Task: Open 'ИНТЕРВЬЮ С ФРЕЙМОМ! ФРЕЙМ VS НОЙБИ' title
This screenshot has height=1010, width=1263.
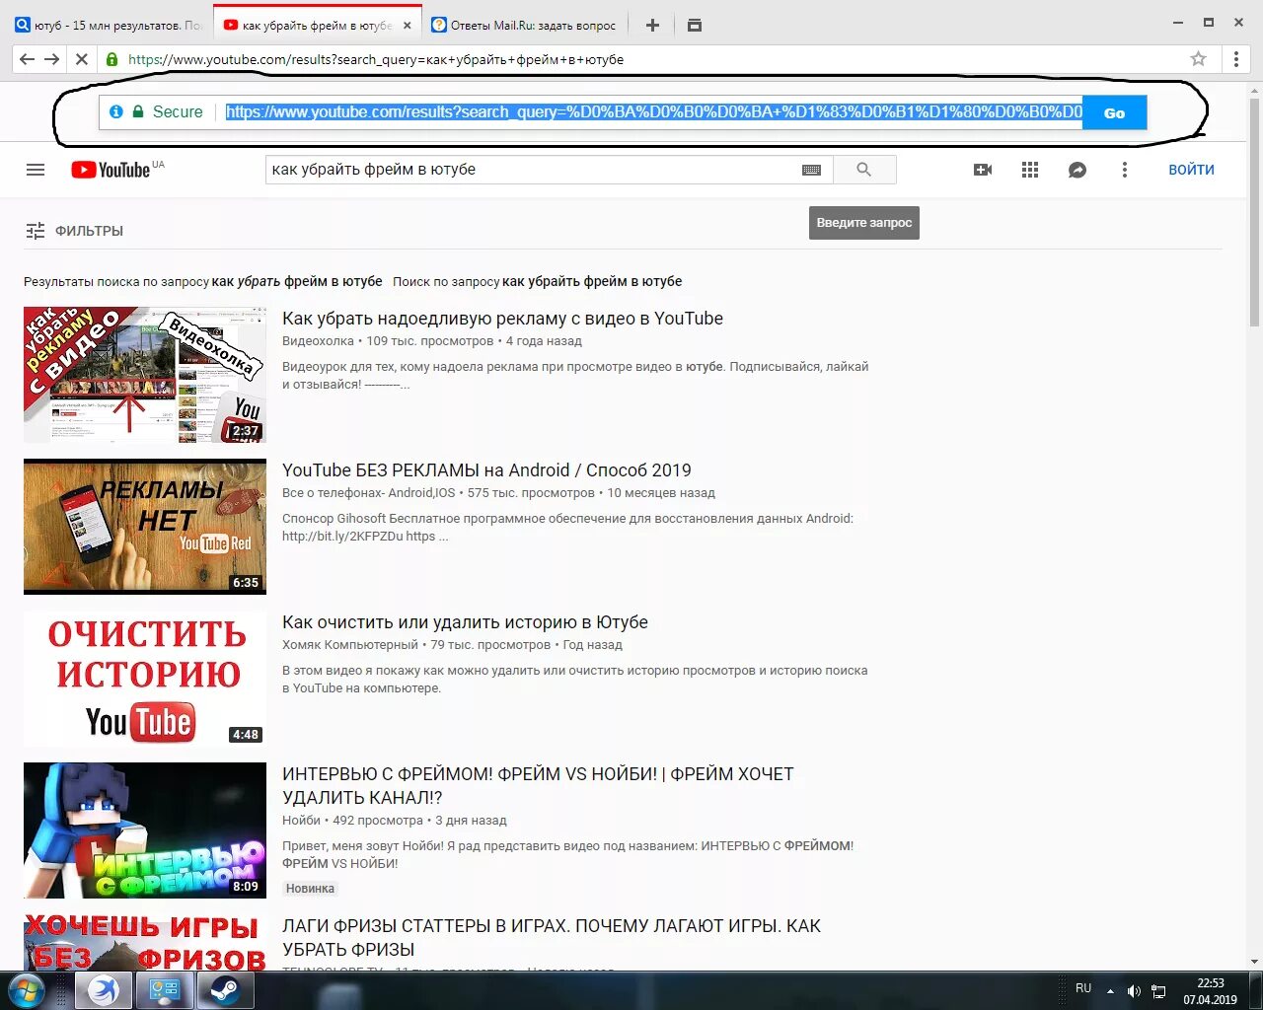Action: (x=538, y=786)
